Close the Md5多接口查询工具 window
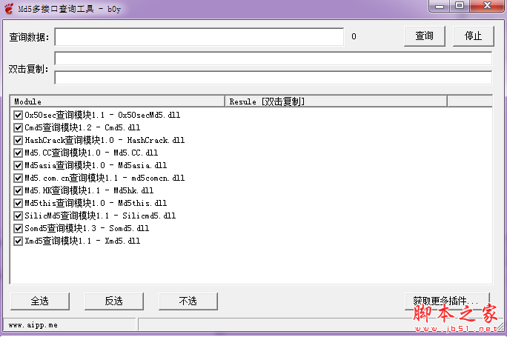This screenshot has height=337, width=507. 487,6
